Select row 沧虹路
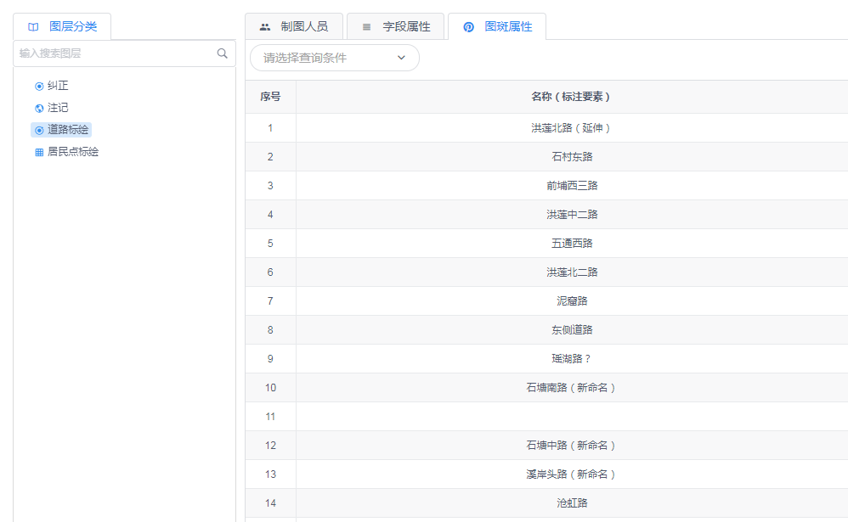The image size is (848, 522). [x=546, y=503]
